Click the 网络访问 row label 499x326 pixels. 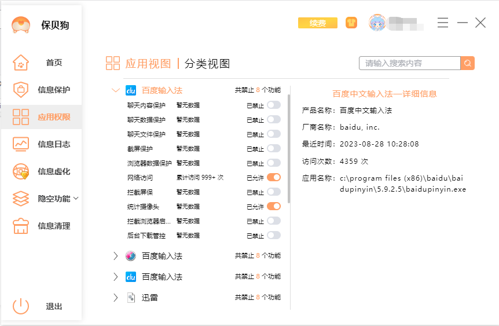[x=140, y=178]
